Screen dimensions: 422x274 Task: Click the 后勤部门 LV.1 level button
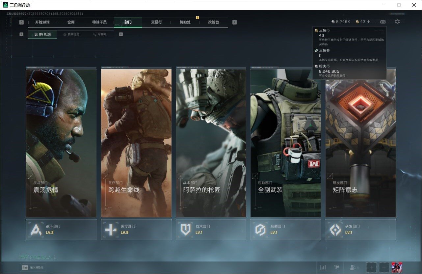(x=286, y=230)
